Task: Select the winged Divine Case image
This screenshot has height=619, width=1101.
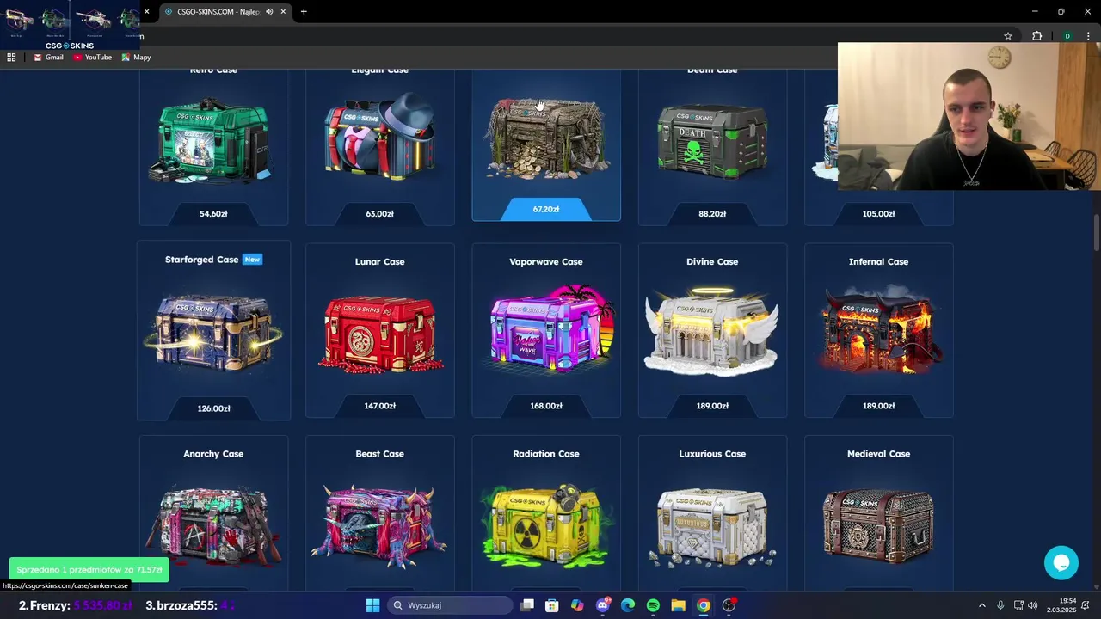Action: pyautogui.click(x=712, y=333)
